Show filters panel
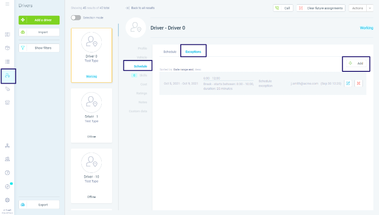This screenshot has width=379, height=215. (39, 48)
